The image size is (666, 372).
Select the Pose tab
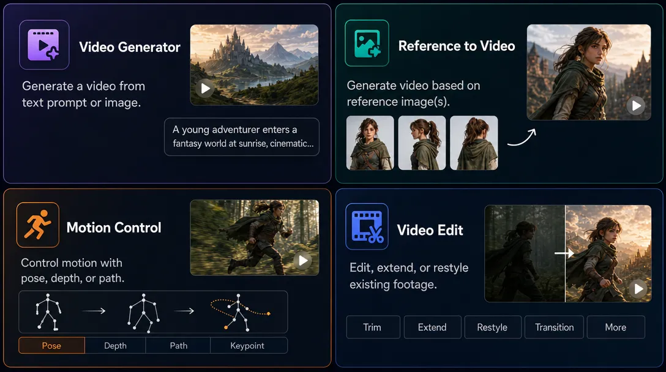point(51,346)
